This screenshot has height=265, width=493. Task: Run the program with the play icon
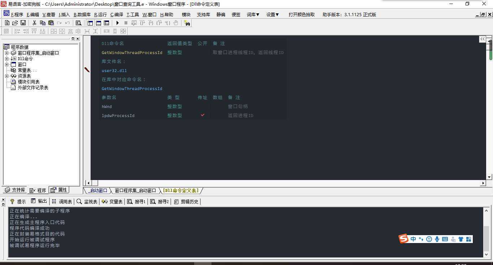[118, 23]
